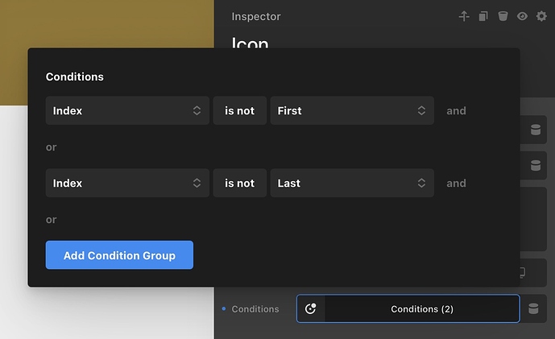
Task: Click the trash icon in Inspector header
Action: [503, 16]
